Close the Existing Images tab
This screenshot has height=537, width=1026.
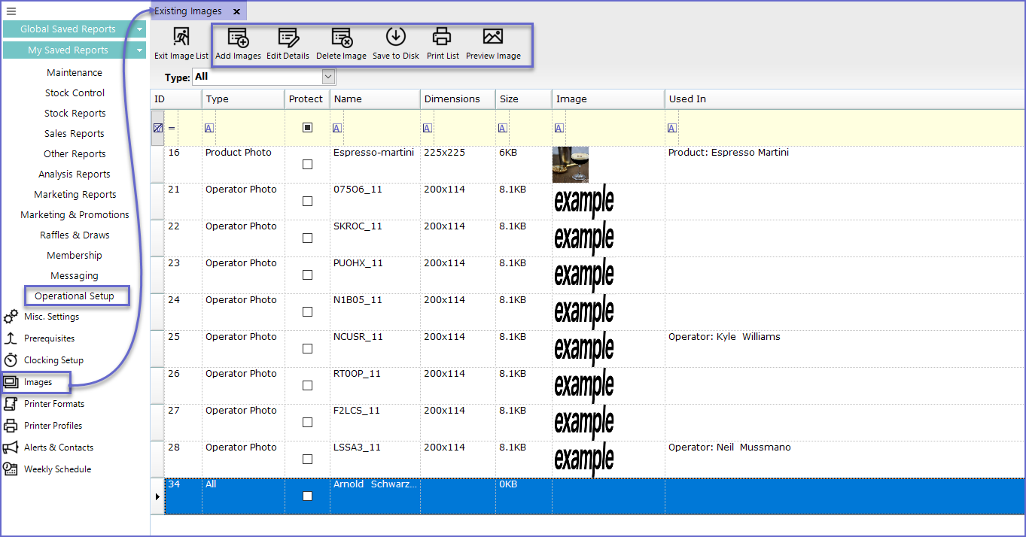pyautogui.click(x=236, y=12)
